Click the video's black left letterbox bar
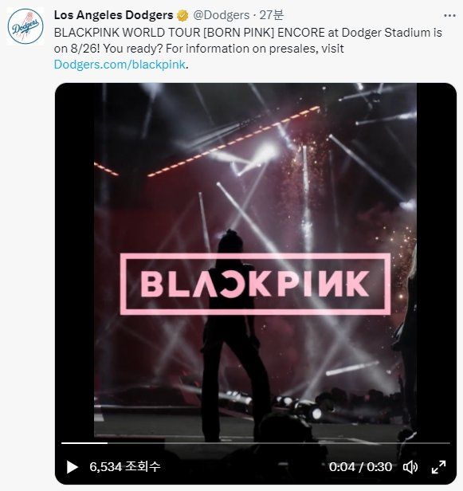Image resolution: width=463 pixels, height=491 pixels. (x=75, y=260)
